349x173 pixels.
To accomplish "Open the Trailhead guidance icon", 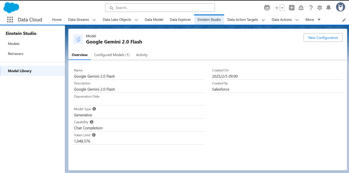I will [x=301, y=8].
